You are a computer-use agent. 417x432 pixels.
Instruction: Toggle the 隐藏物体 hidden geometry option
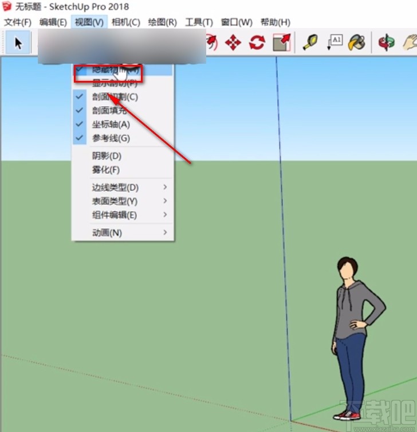[123, 70]
